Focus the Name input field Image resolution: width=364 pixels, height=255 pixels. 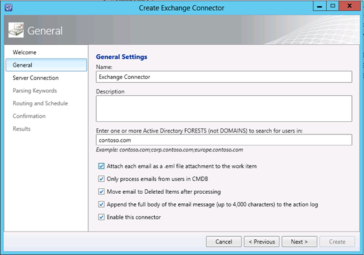pyautogui.click(x=224, y=77)
